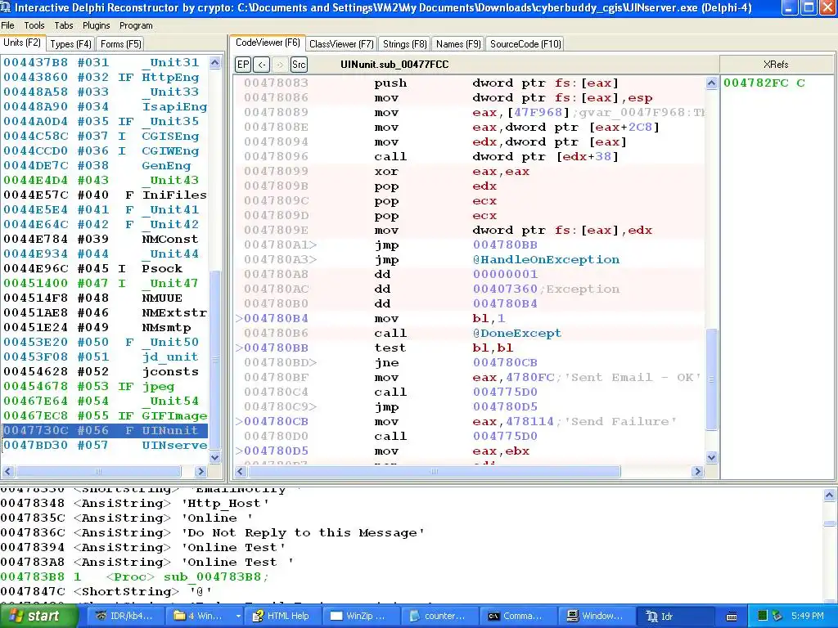Click jump address 004780BB at line 004780A1
The height and width of the screenshot is (628, 838).
click(505, 245)
